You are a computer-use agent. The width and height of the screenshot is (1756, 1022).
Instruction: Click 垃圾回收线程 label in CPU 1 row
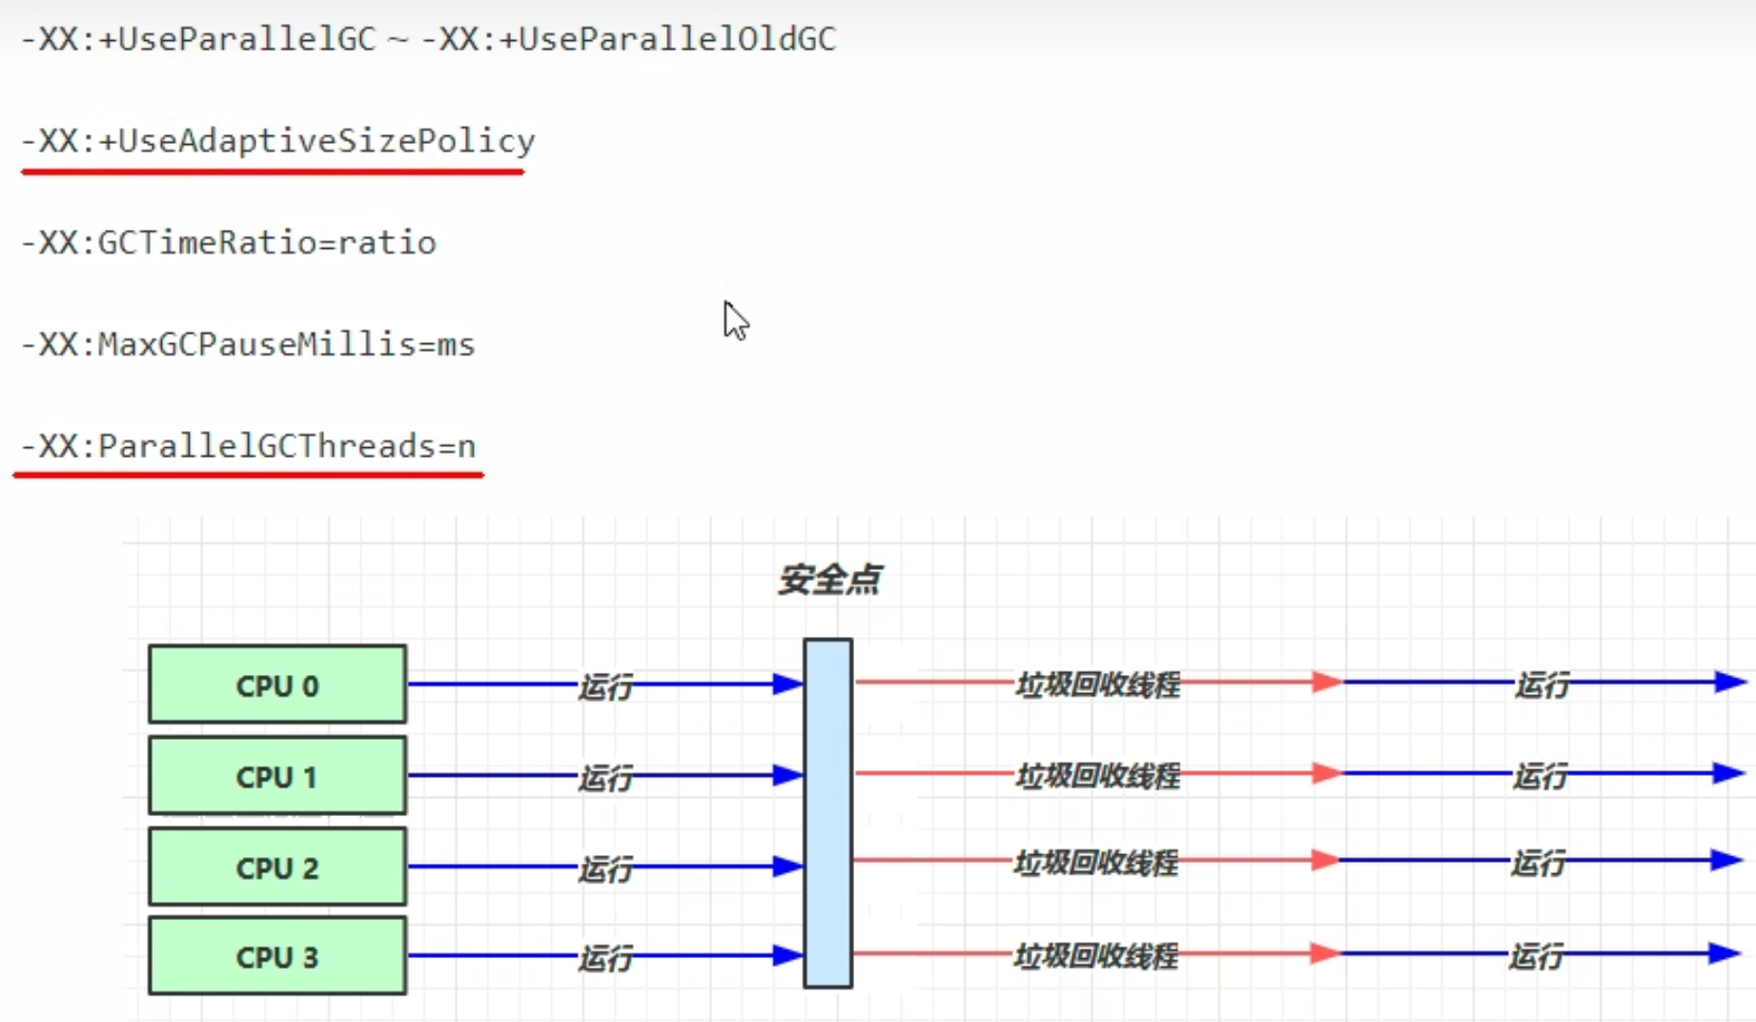[x=1098, y=775]
